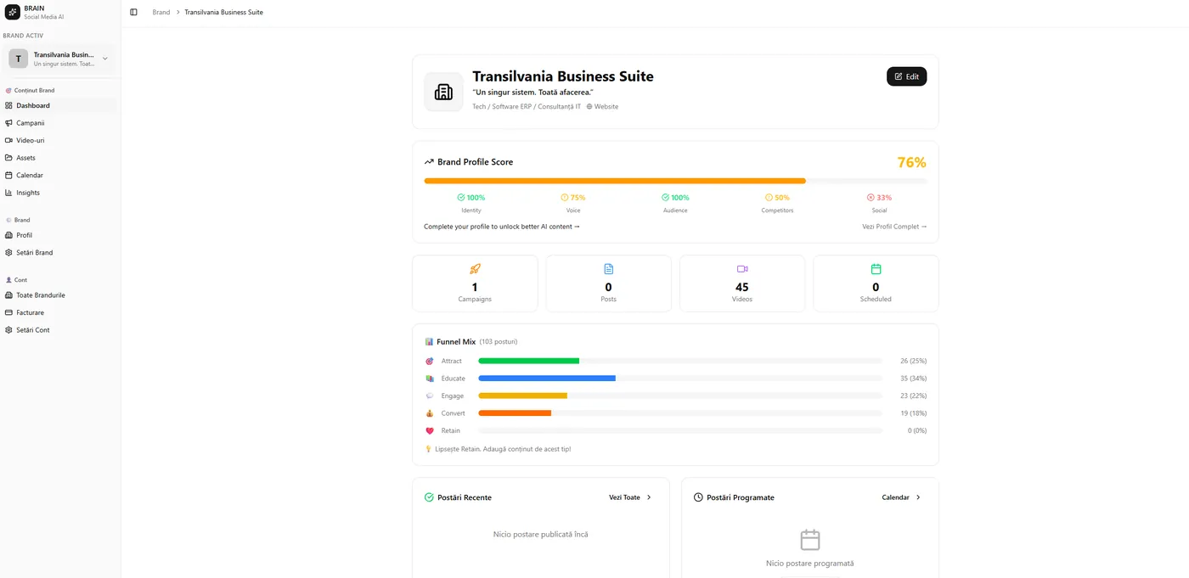Open the Transilvania brand switcher dropdown

click(60, 59)
